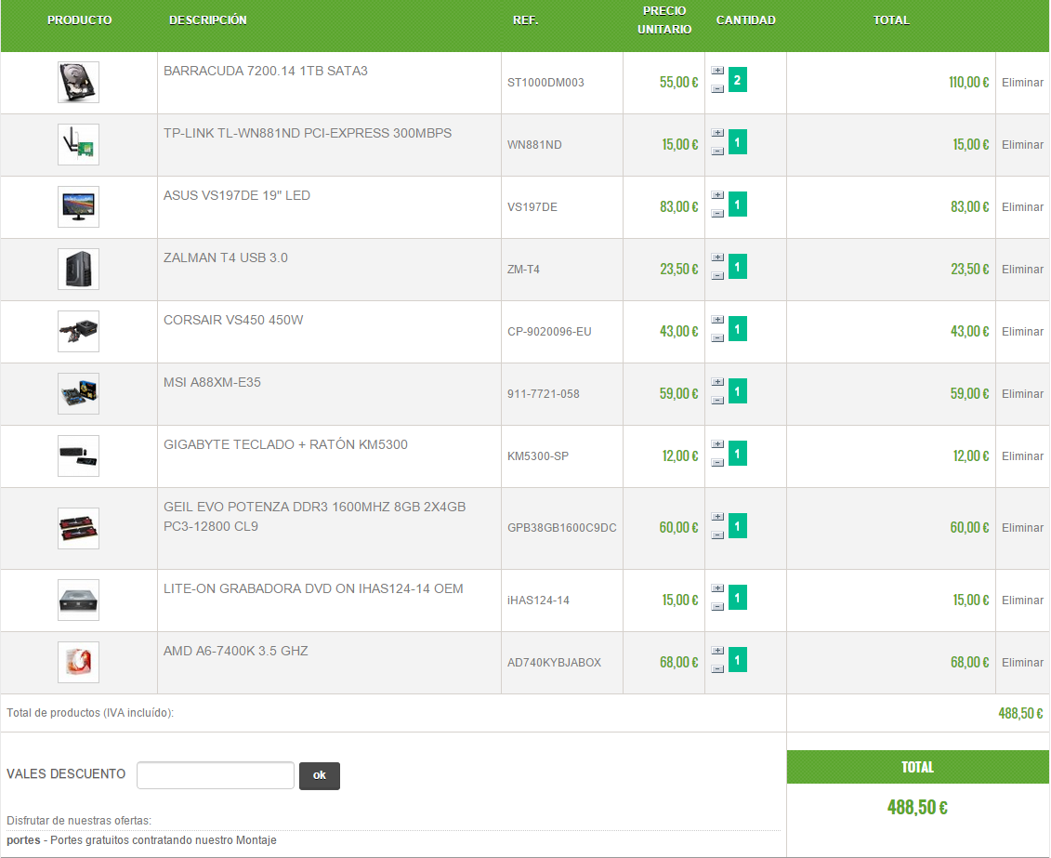Remove MSI A88XM-E35 with Eliminar
This screenshot has width=1051, height=858.
coord(1022,394)
